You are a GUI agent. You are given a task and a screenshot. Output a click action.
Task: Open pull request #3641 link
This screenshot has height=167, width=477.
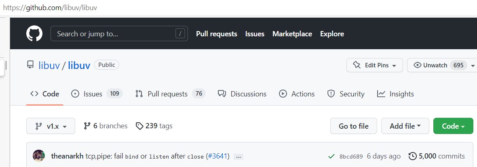point(218,157)
